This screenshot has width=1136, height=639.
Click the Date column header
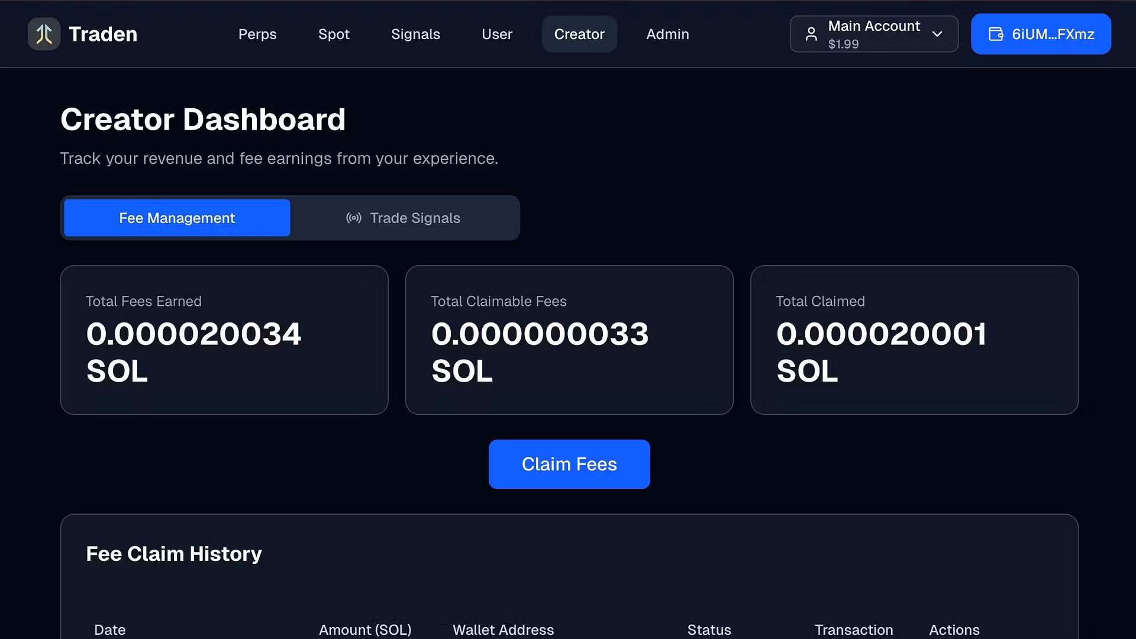[109, 630]
